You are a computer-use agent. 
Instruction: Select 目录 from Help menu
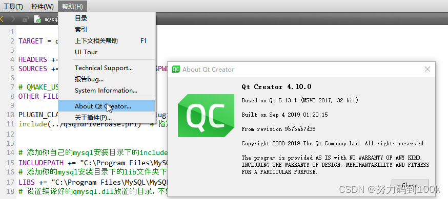107,18
